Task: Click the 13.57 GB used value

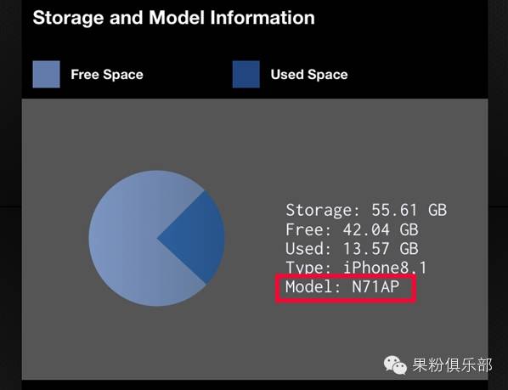Action: click(381, 248)
